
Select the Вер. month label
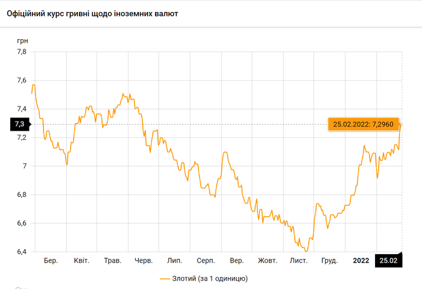click(237, 261)
